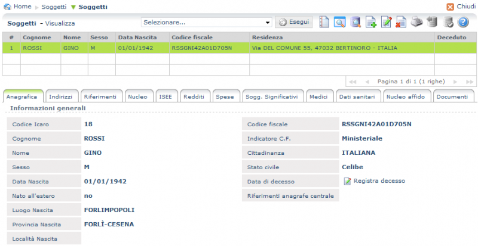Click the Celibe civil status value
This screenshot has height=246, width=478.
(x=353, y=167)
